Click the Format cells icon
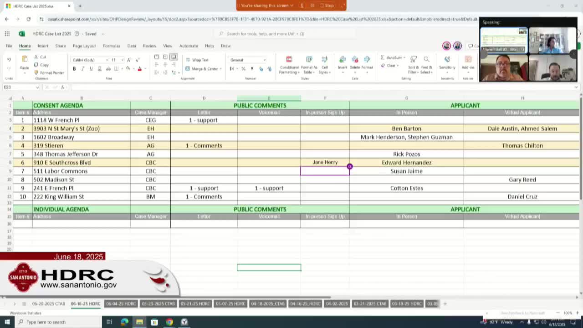 367,60
